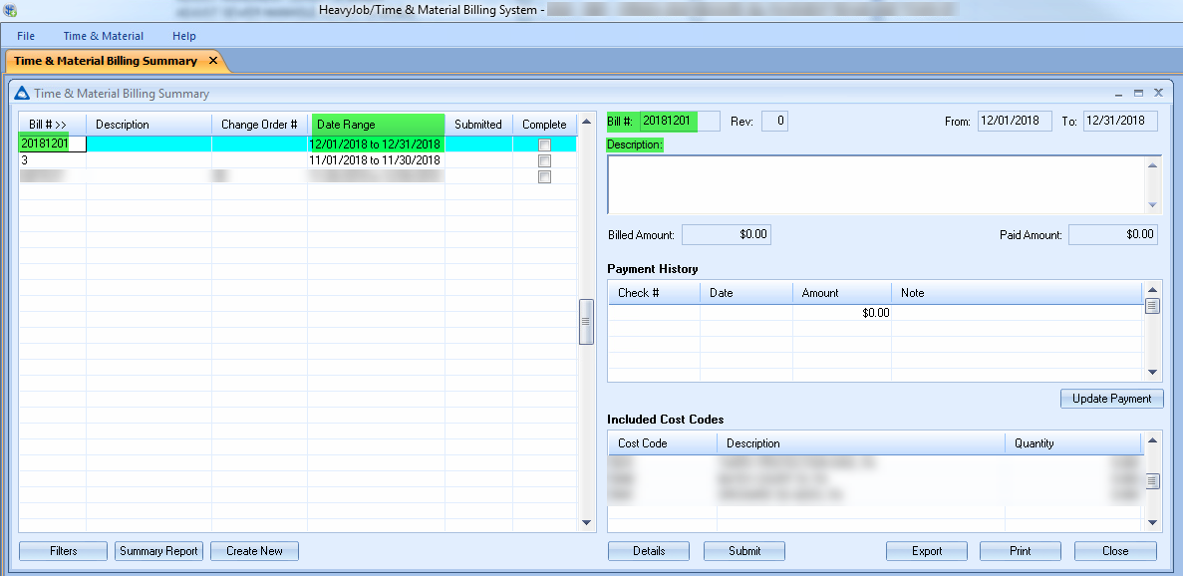Image resolution: width=1183 pixels, height=576 pixels.
Task: Click the Rev field showing 0
Action: [774, 121]
